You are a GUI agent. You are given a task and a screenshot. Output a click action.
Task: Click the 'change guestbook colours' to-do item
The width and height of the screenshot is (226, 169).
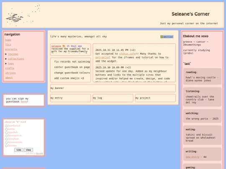point(72,73)
